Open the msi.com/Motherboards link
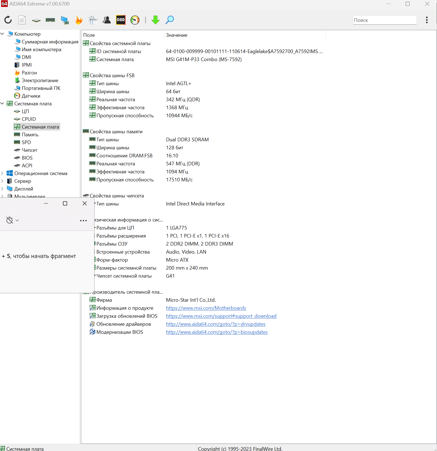The height and width of the screenshot is (451, 437). [x=206, y=308]
